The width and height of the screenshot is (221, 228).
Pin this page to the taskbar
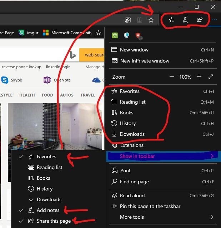(163, 206)
